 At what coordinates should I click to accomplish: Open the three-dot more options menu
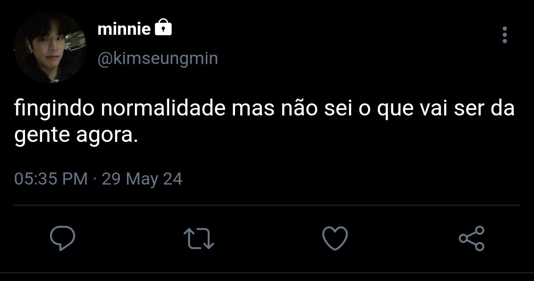click(505, 35)
